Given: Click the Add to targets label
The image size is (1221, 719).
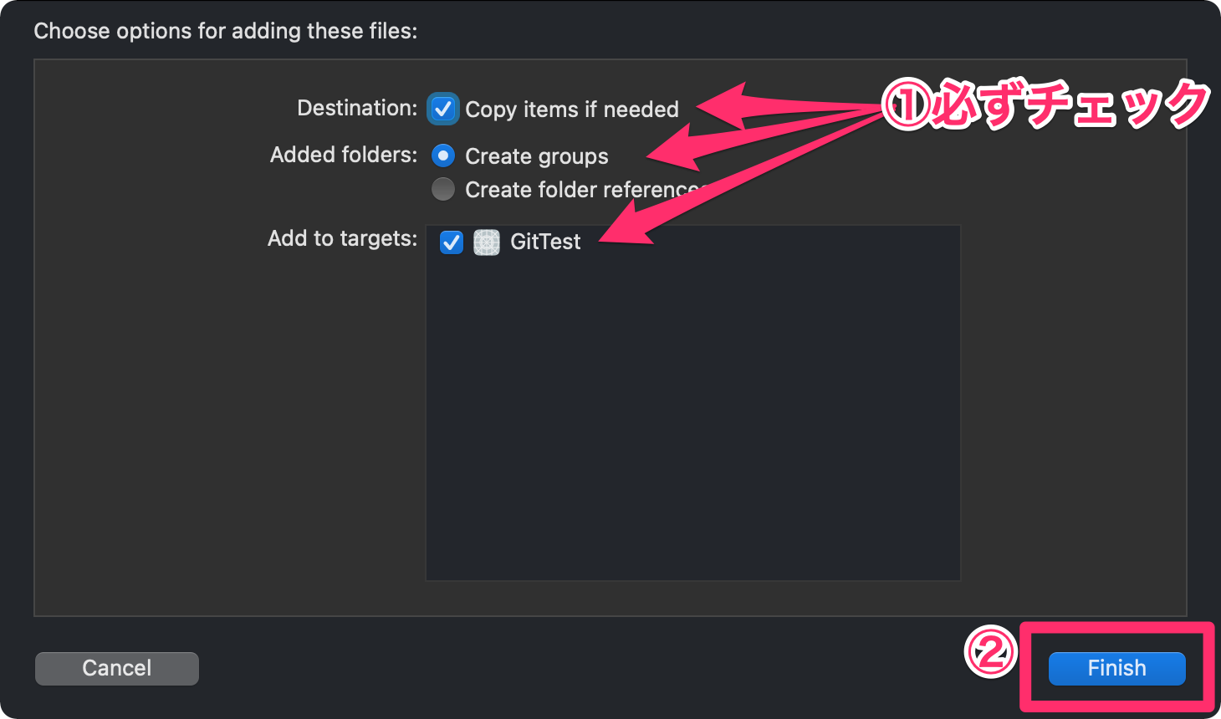Looking at the screenshot, I should 341,238.
